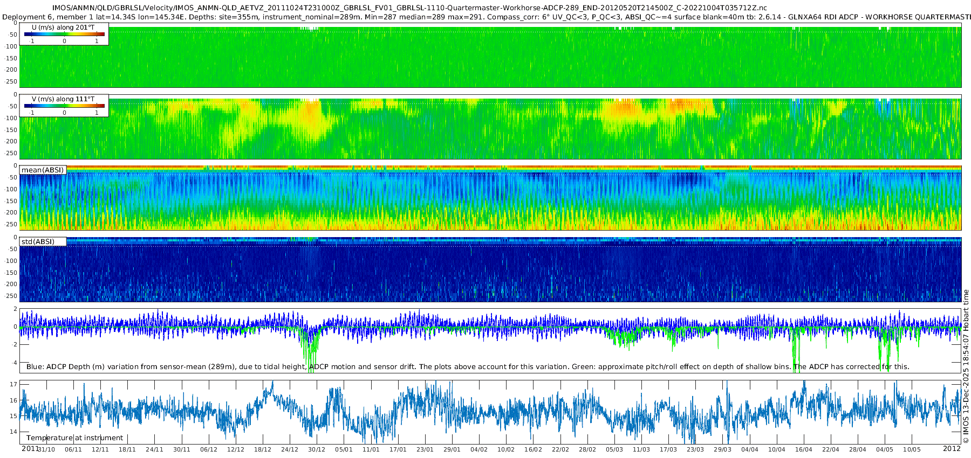The width and height of the screenshot is (971, 458).
Task: Click the "Deployment 6, member 1" metadata line
Action: pos(485,17)
